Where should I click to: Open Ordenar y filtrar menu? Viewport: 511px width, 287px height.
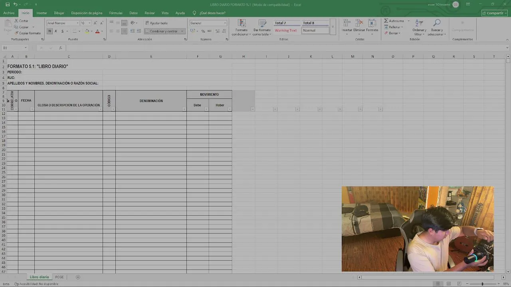(419, 28)
